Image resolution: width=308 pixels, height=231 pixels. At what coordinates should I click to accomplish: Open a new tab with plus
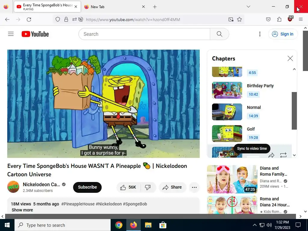coord(155,7)
